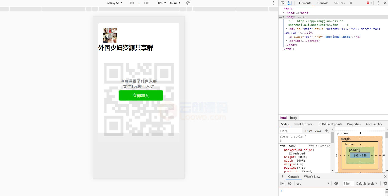The width and height of the screenshot is (388, 196).
Task: Click the element.style rule block
Action: point(305,139)
